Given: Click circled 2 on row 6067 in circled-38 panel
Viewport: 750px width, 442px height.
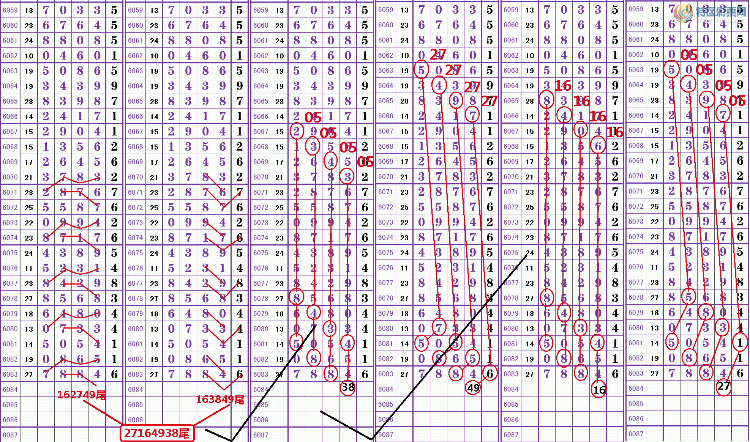Looking at the screenshot, I should pos(296,131).
